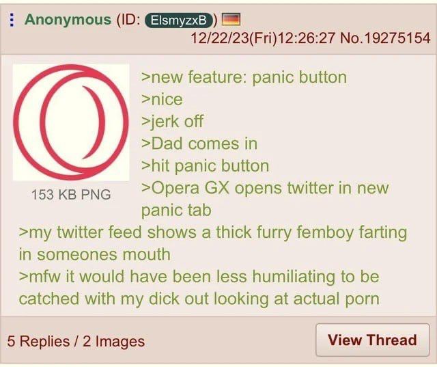Screen dimensions: 437x367
Task: Click the greentext line ">nice"
Action: tap(162, 99)
